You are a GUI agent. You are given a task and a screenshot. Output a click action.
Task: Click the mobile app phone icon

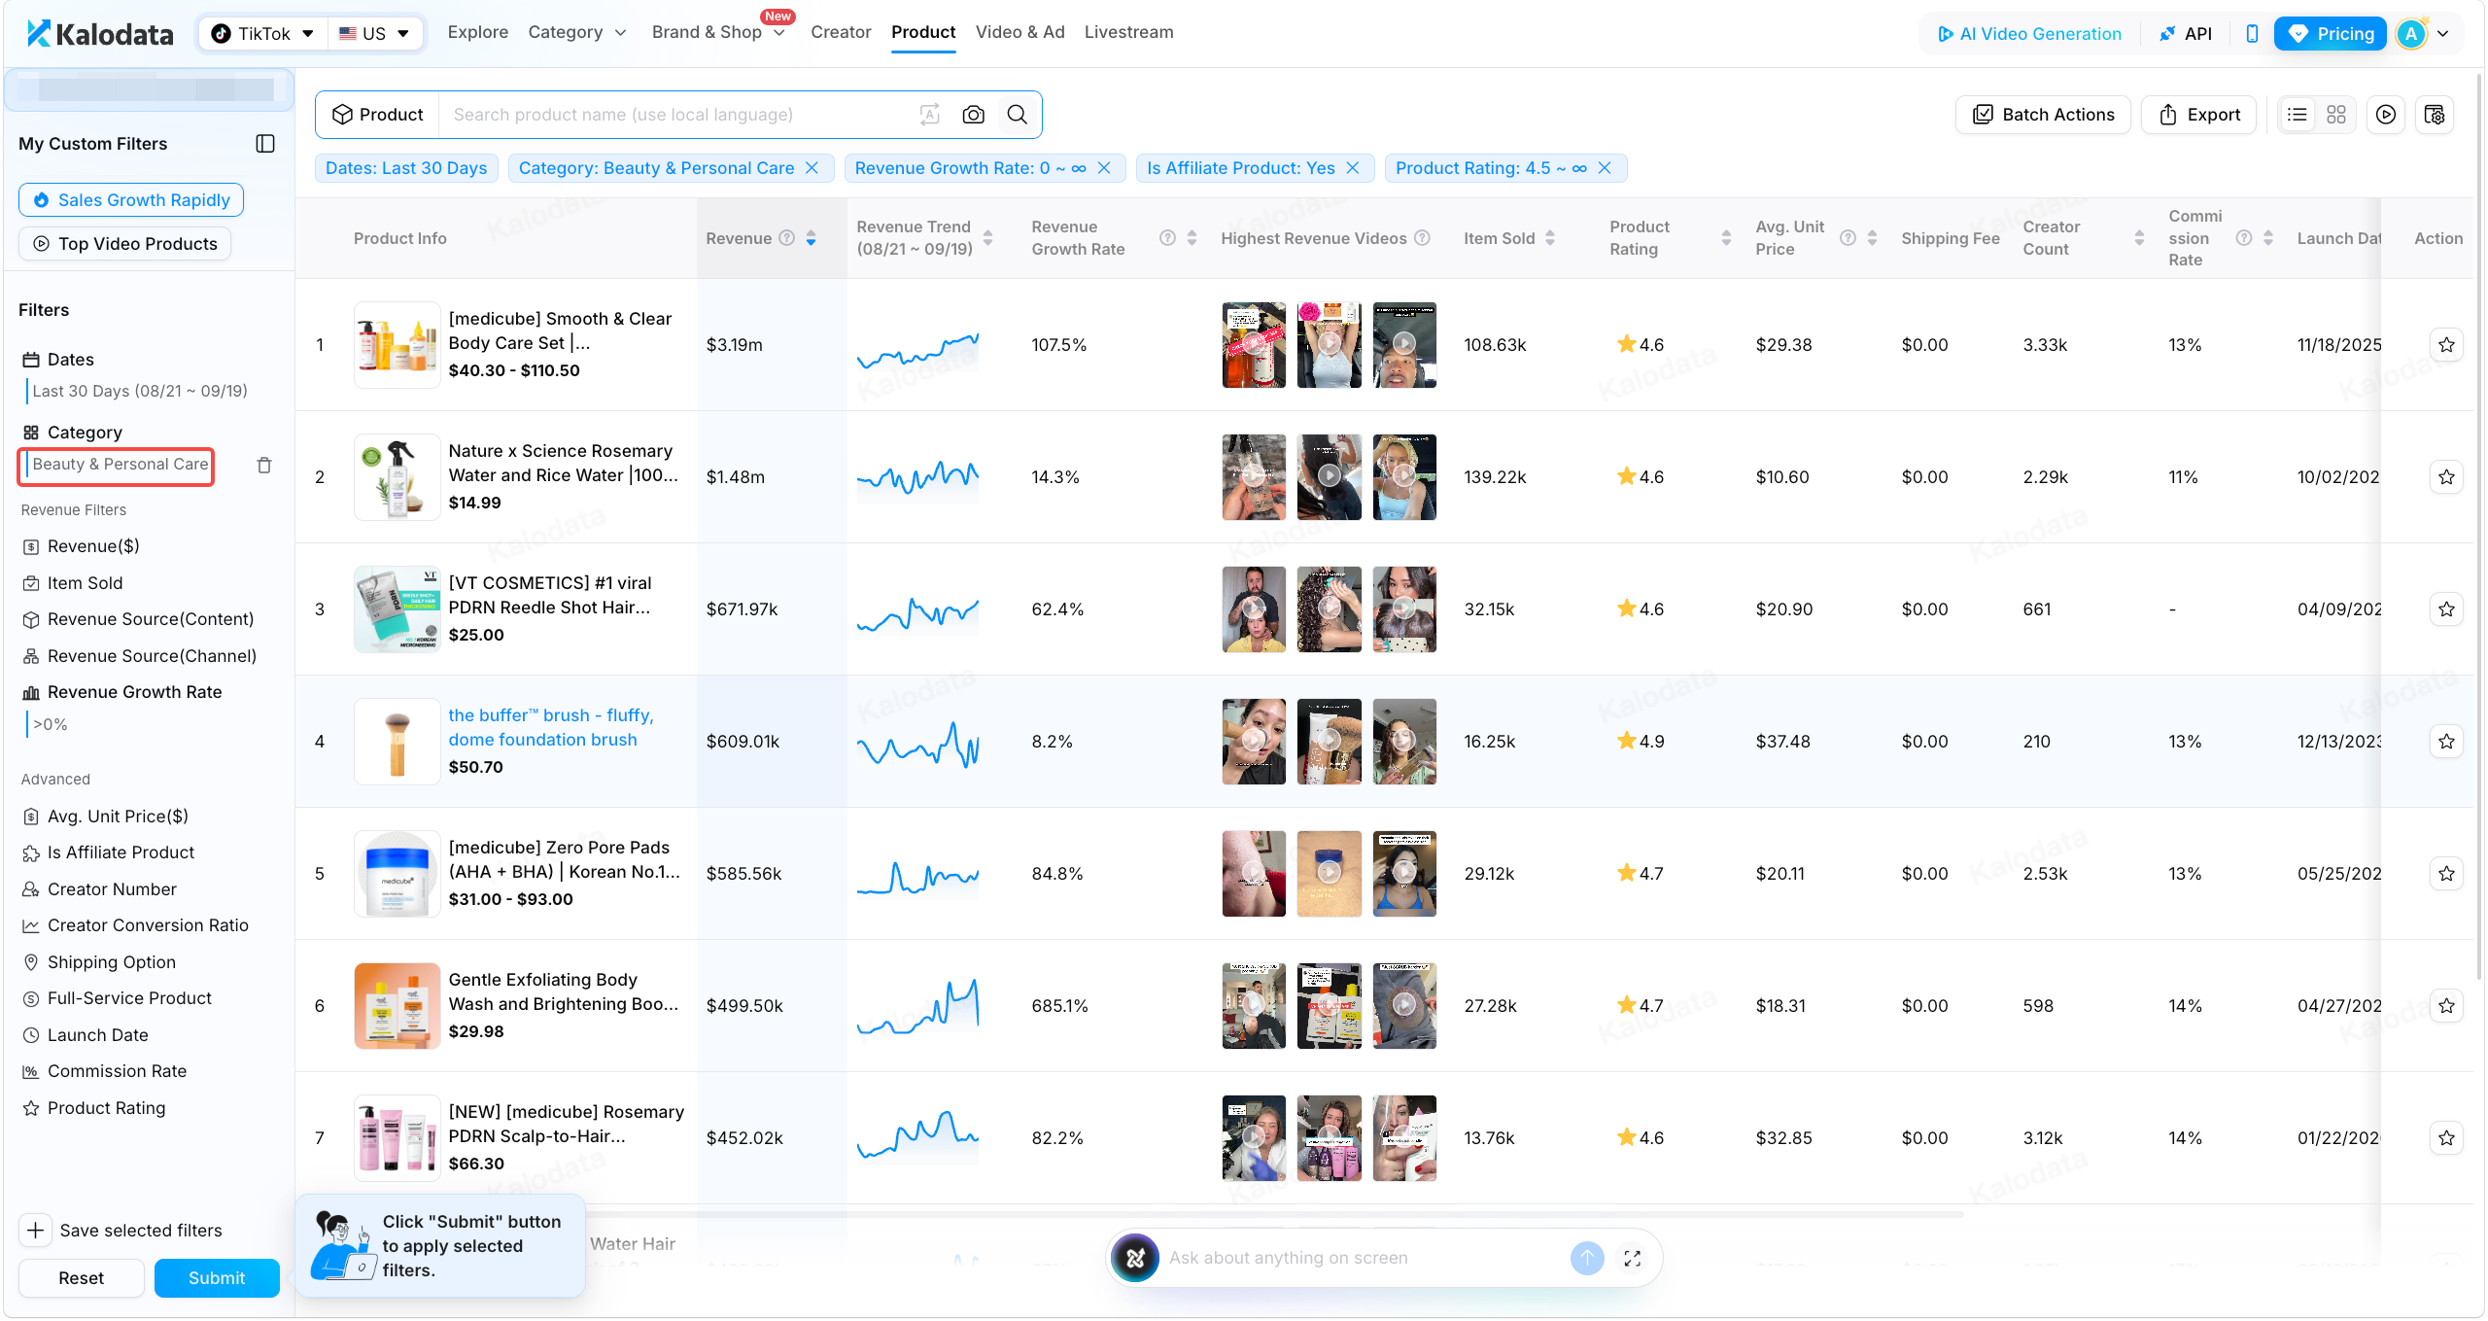(2252, 34)
